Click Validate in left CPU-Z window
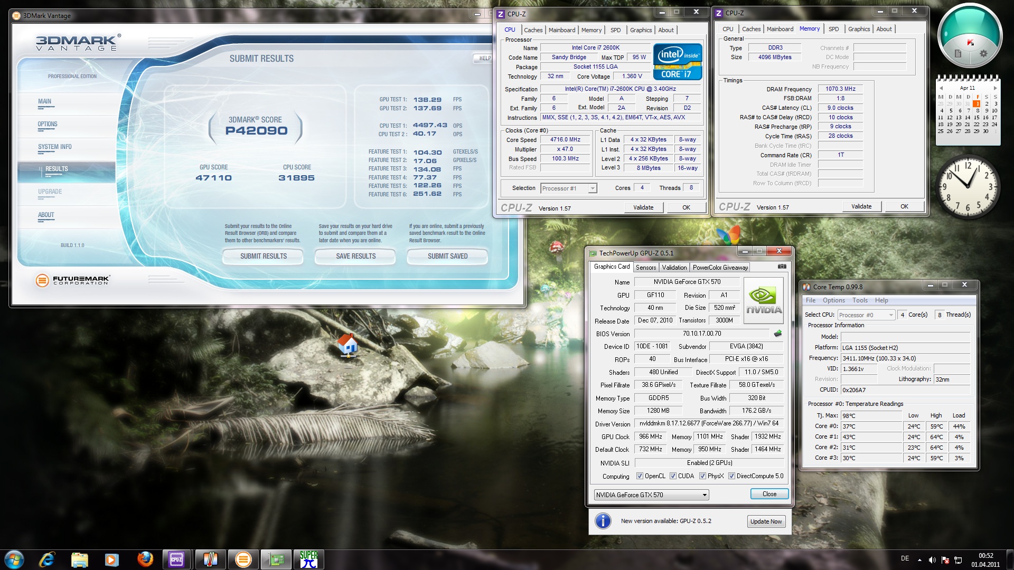 [643, 207]
